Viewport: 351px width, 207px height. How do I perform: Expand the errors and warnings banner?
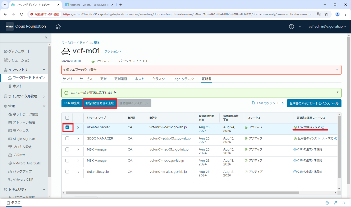click(337, 70)
